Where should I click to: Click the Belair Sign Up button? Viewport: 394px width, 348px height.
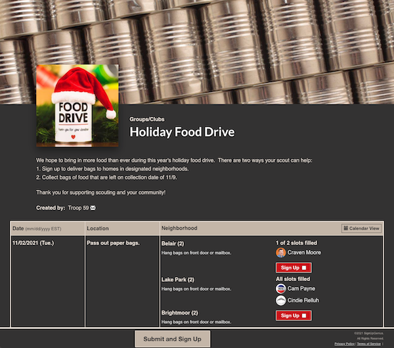(294, 268)
